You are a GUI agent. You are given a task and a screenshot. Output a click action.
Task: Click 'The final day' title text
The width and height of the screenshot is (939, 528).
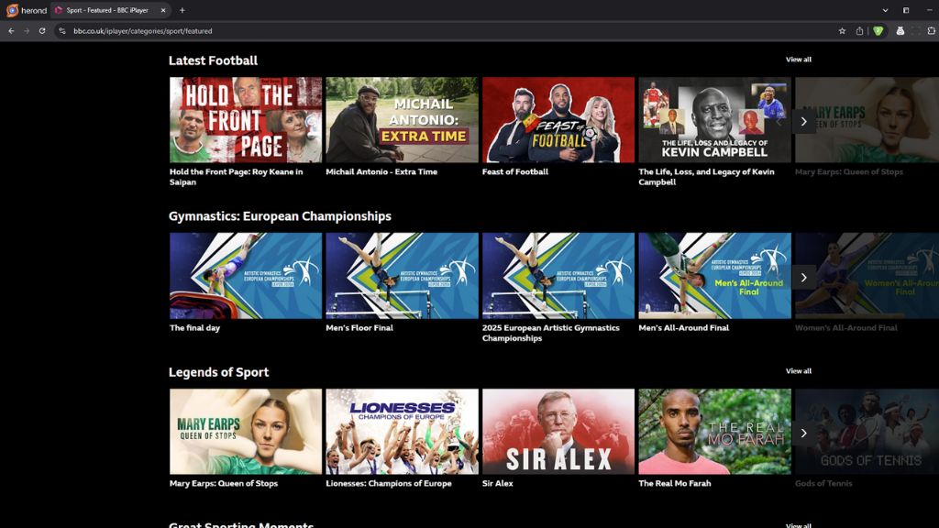[194, 328]
